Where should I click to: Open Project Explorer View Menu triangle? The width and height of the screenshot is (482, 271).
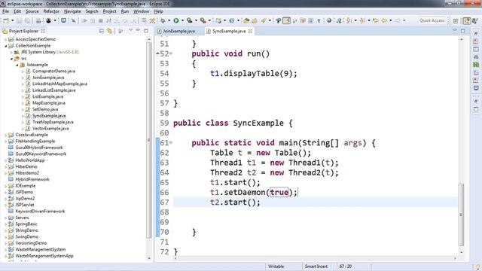pos(130,30)
